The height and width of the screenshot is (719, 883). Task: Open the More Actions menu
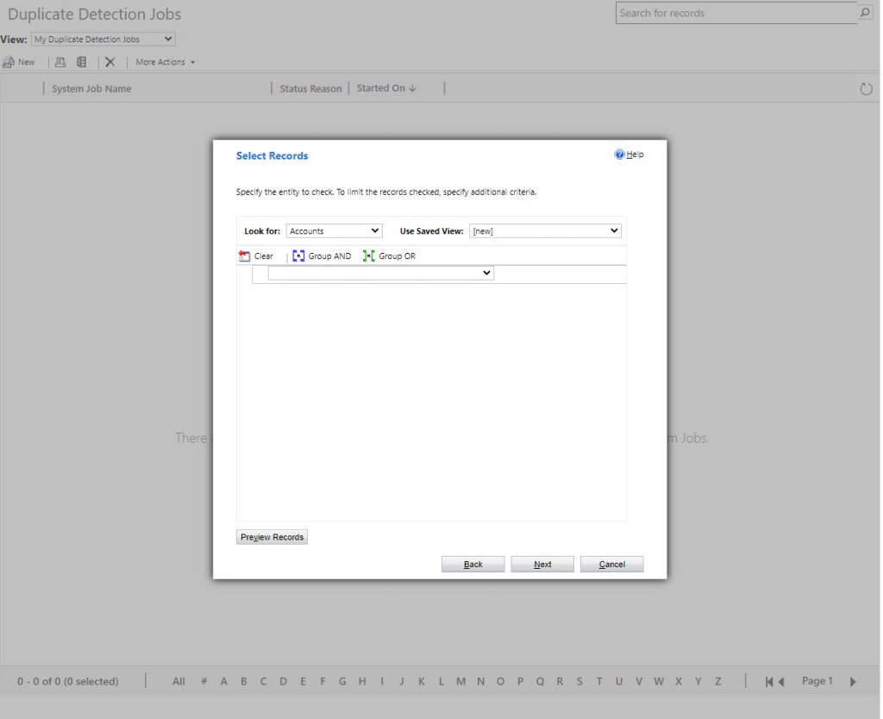click(165, 62)
